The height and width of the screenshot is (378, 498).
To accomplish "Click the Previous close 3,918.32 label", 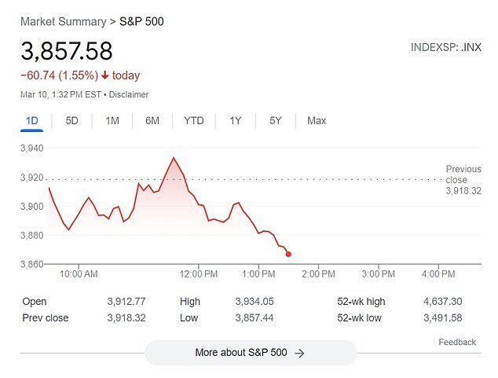I will click(x=463, y=180).
